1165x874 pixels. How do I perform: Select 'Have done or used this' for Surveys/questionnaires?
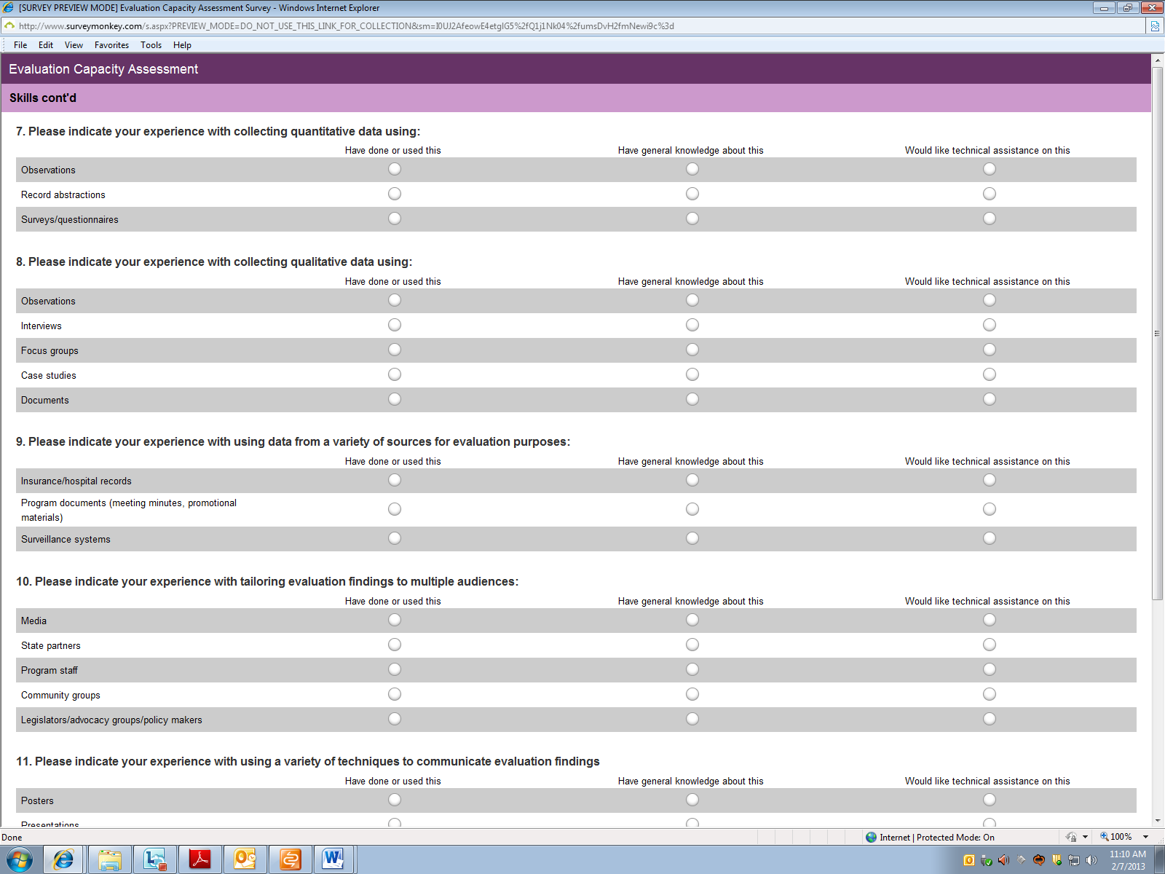(x=395, y=219)
